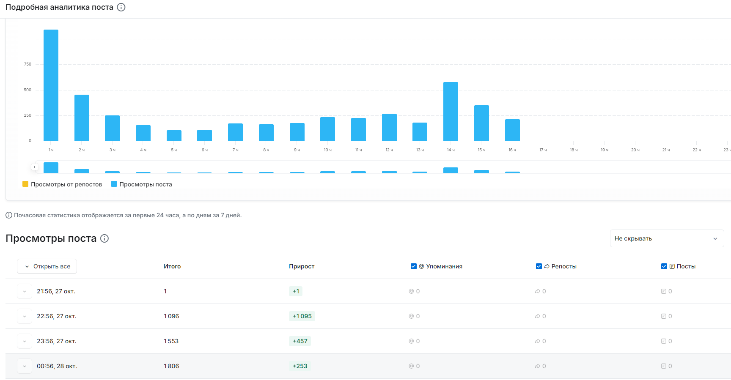This screenshot has width=731, height=380.
Task: Click total value 1 806
Action: [x=171, y=366]
